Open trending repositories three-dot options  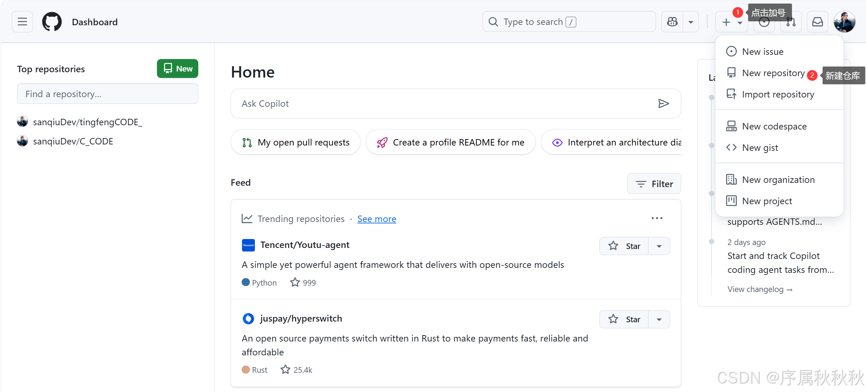[657, 218]
